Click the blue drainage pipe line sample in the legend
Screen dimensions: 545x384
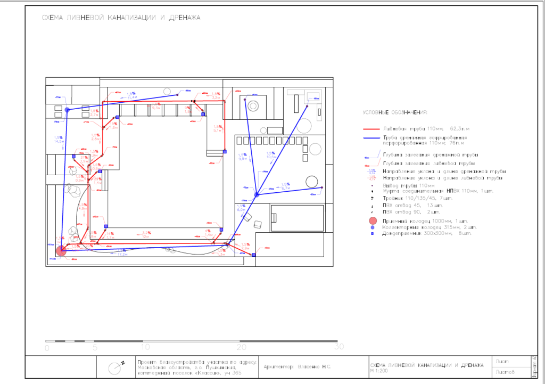coord(371,138)
